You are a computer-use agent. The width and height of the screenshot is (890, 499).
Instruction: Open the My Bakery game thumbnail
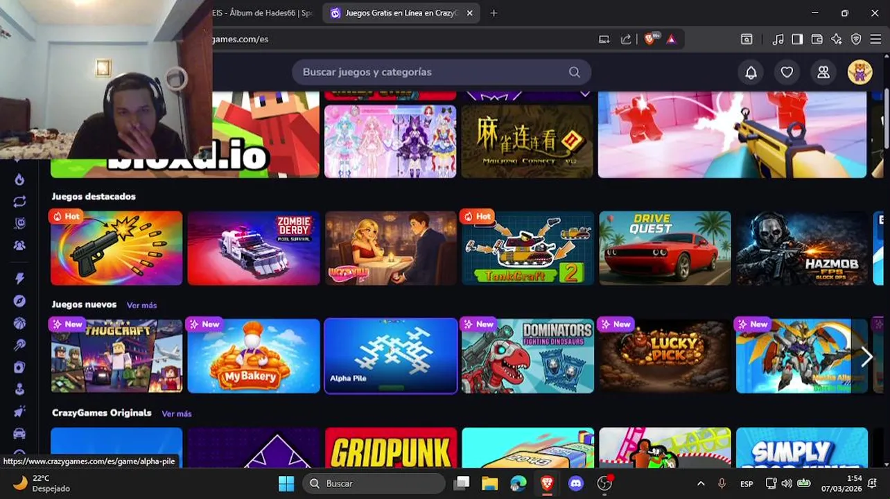[254, 356]
